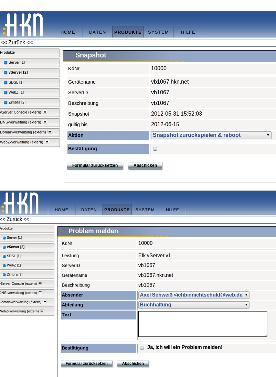This screenshot has width=276, height=377.
Task: Expand the Absender dropdown with Axel Schweiß
Action: tap(193, 295)
